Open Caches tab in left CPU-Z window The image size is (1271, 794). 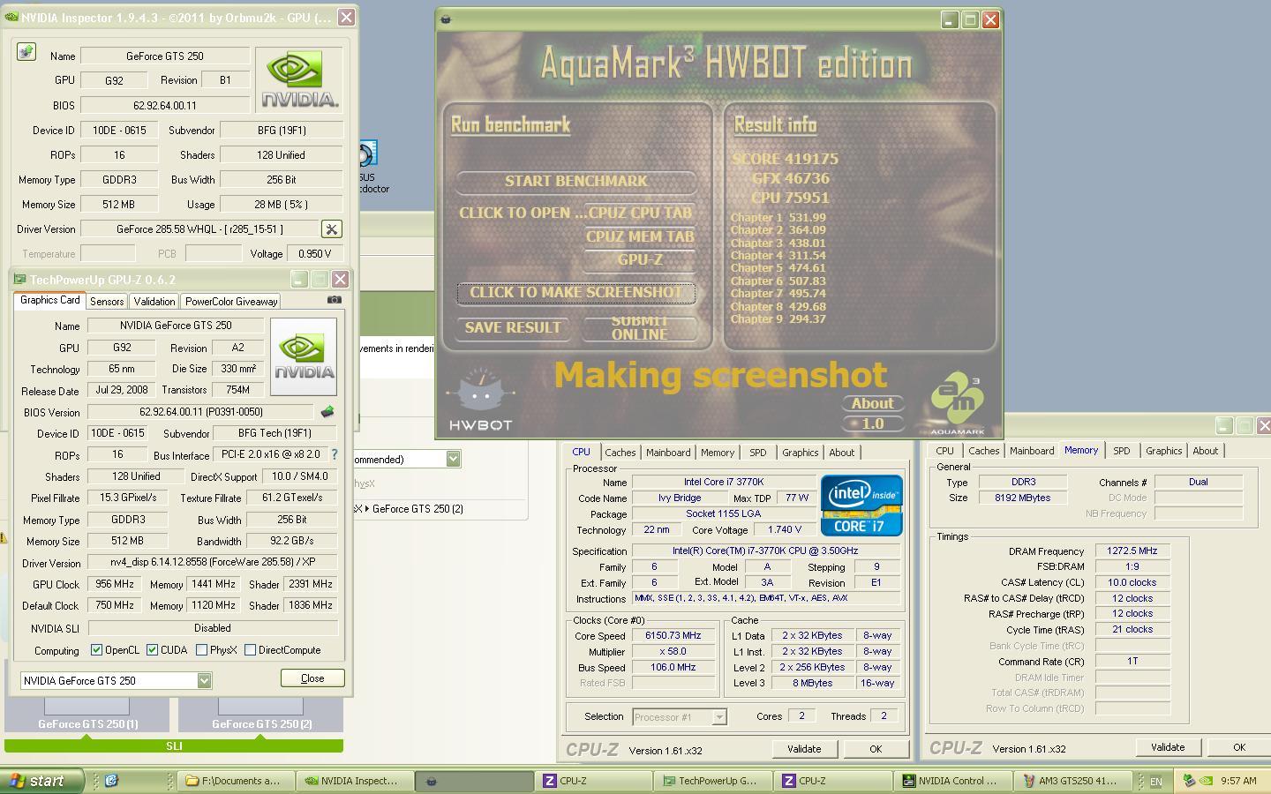pyautogui.click(x=620, y=453)
